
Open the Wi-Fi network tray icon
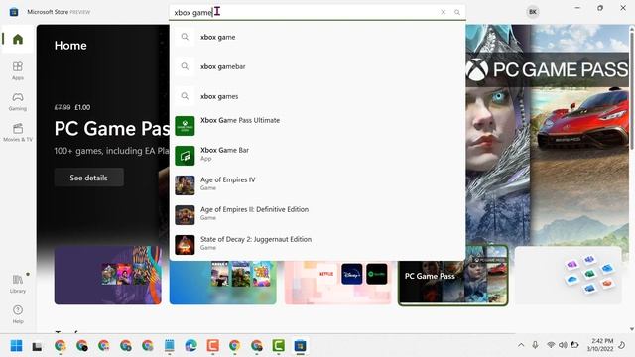pos(551,345)
